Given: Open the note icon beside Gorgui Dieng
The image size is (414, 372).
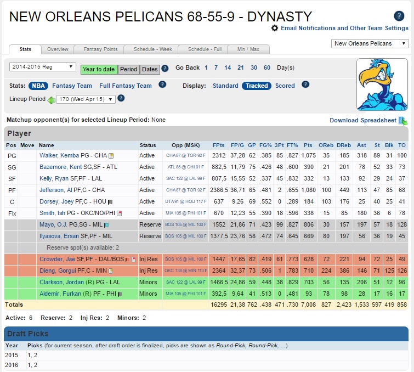Looking at the screenshot, I should point(111,271).
